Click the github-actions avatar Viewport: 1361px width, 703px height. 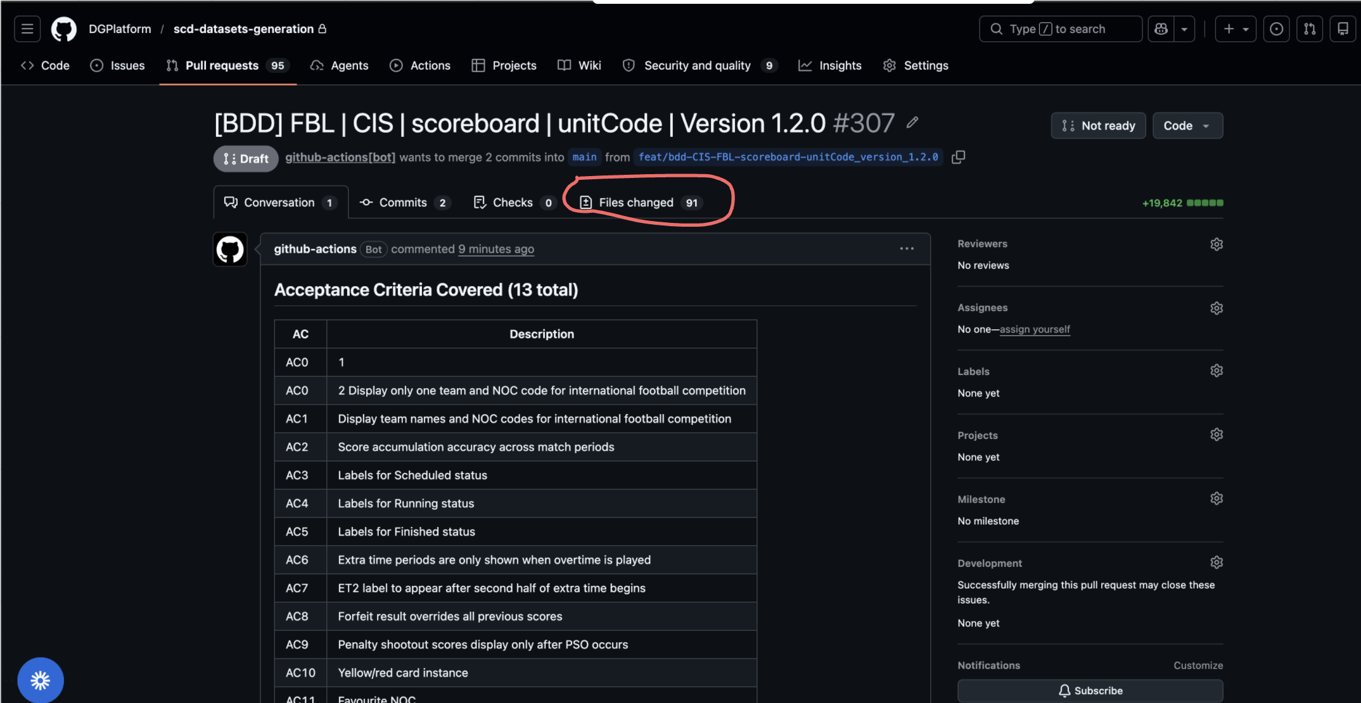click(230, 250)
